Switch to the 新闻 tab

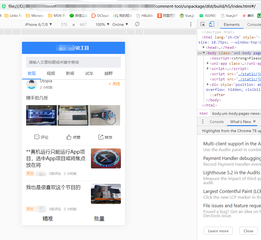click(x=70, y=73)
